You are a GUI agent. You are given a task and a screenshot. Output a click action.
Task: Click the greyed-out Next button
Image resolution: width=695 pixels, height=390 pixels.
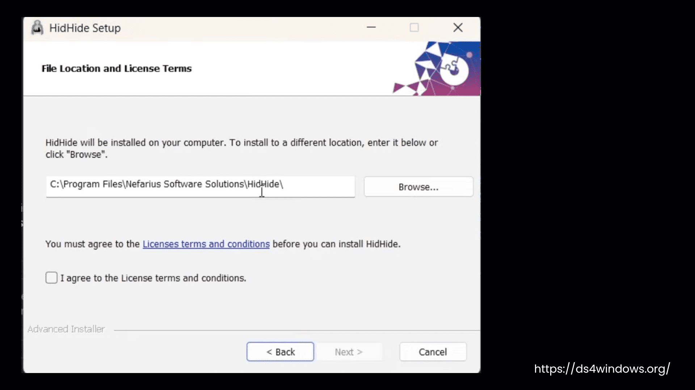349,352
